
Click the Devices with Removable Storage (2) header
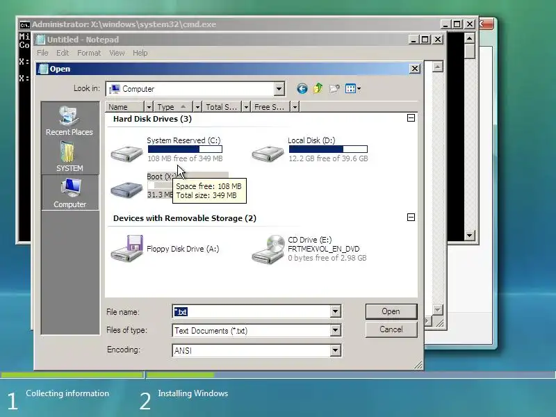(x=185, y=218)
